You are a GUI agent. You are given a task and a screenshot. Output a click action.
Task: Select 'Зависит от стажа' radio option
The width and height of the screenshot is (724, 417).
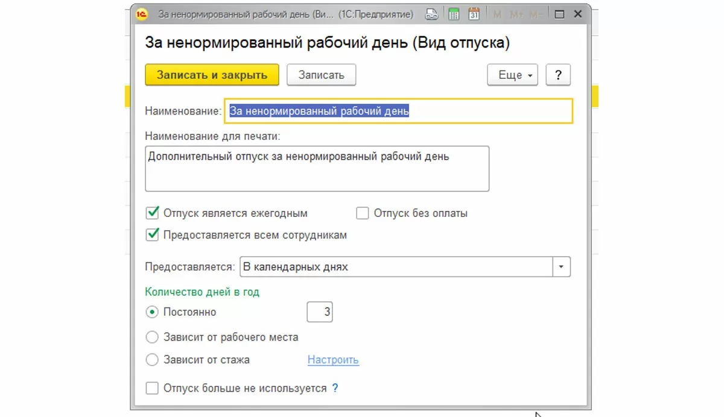point(152,360)
